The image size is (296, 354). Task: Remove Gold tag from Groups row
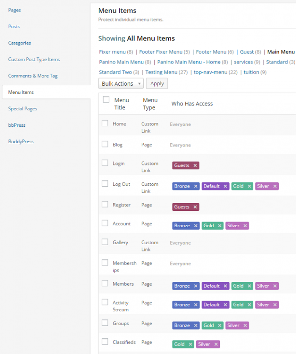pos(219,326)
